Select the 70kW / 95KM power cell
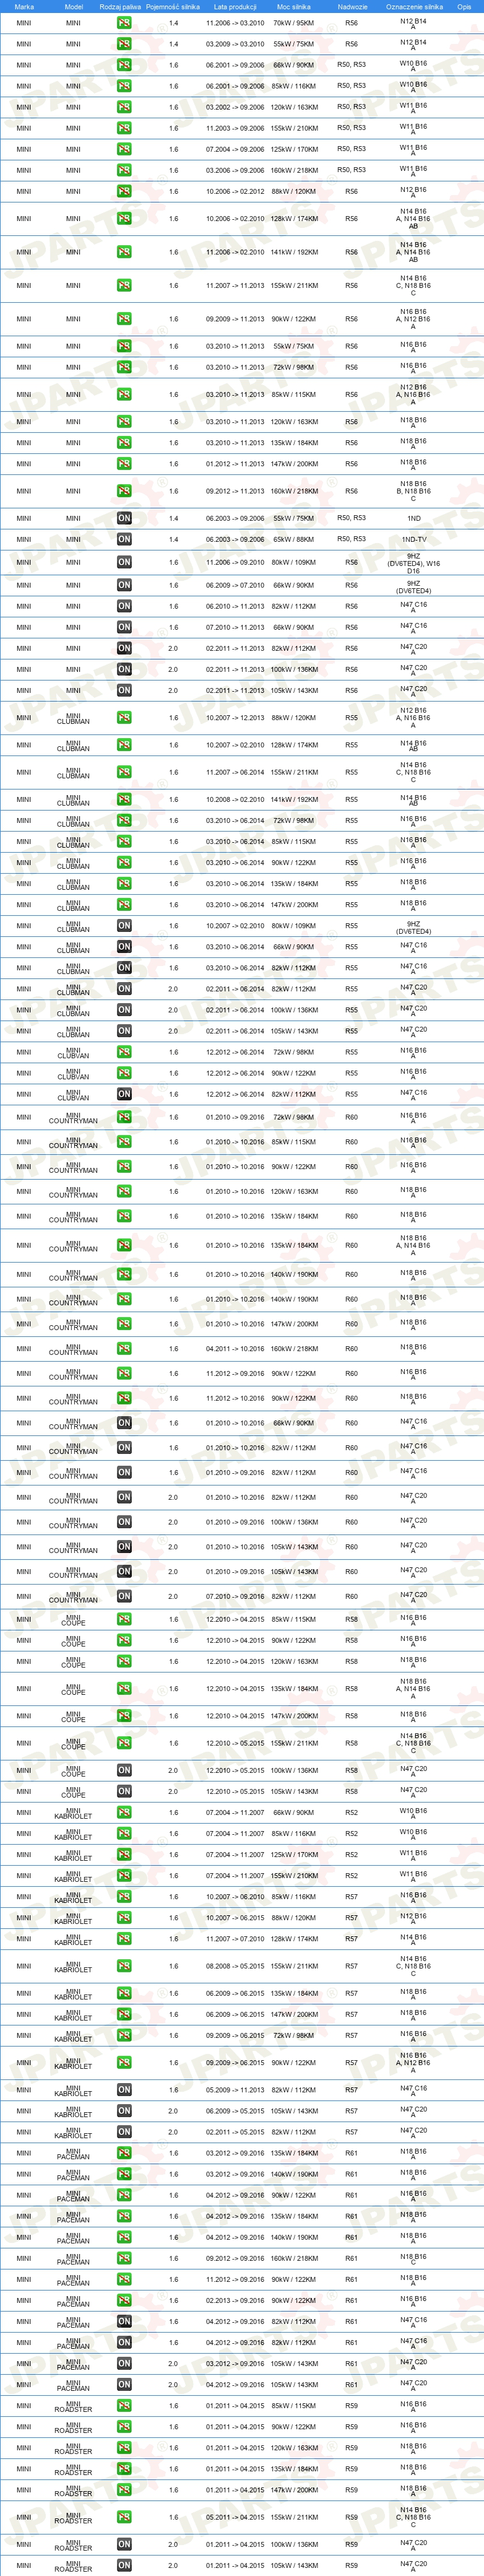Screen dimensions: 484x2576 pyautogui.click(x=294, y=23)
